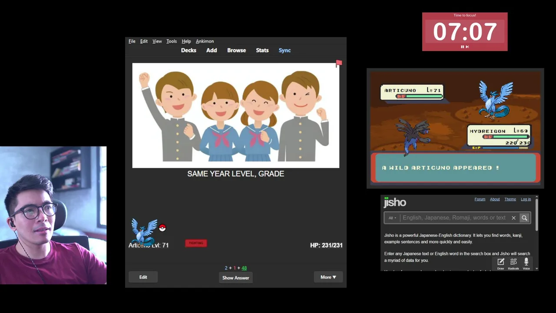Open the Ankimon menu
Screen dimensions: 556x313
[x=205, y=41]
